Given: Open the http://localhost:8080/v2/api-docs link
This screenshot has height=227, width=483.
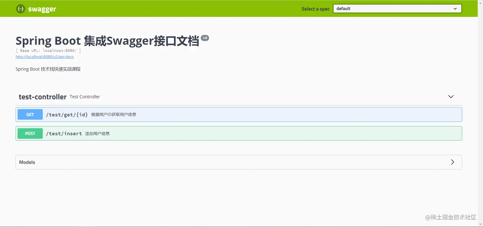Looking at the screenshot, I should [x=45, y=57].
